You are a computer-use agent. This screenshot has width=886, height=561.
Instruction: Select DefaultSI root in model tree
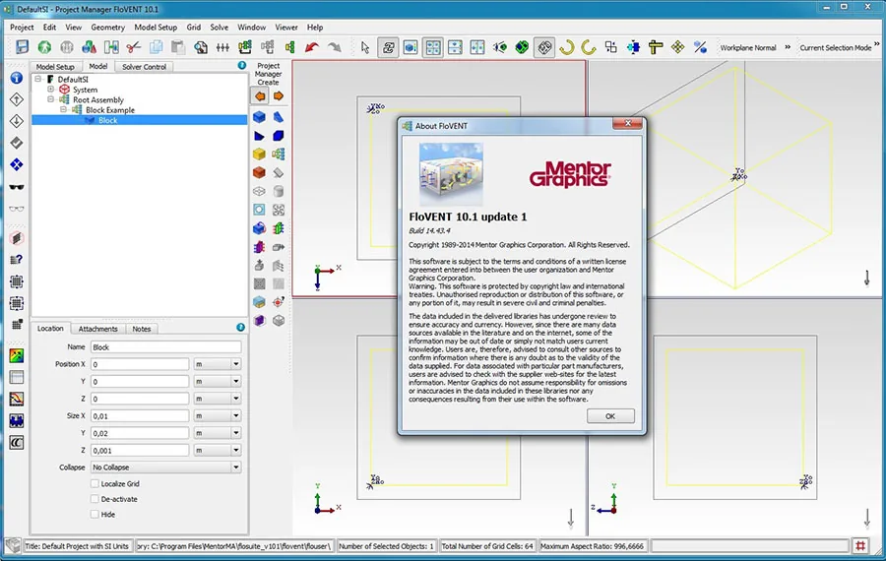(x=73, y=79)
